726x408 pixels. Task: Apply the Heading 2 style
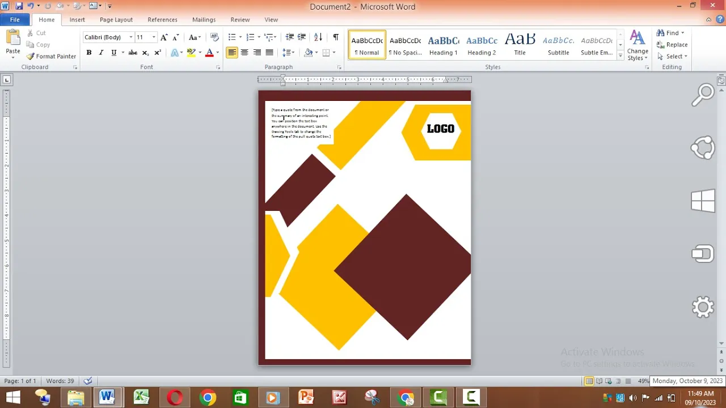coord(482,45)
